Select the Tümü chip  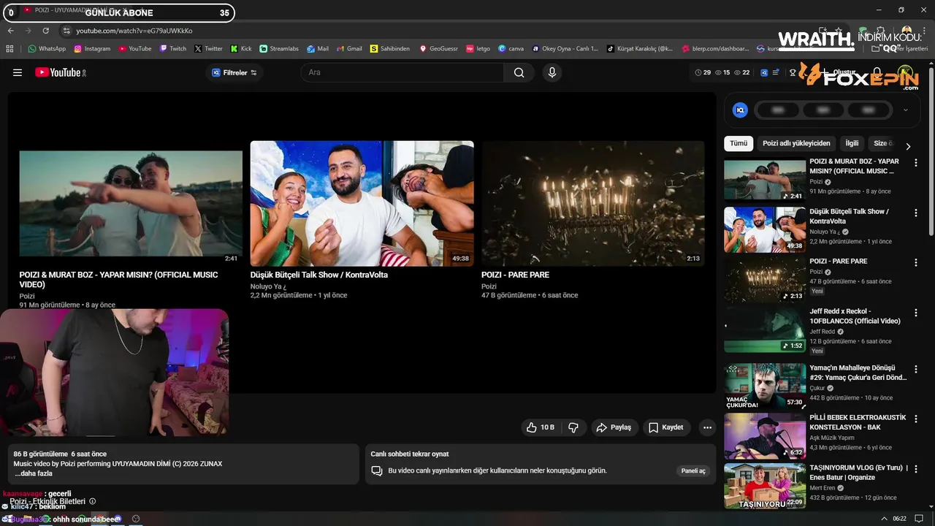(x=739, y=143)
